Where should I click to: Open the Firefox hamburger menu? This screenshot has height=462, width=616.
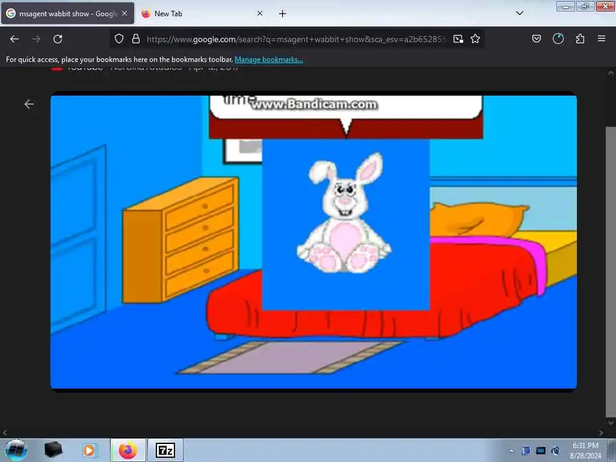(x=602, y=38)
